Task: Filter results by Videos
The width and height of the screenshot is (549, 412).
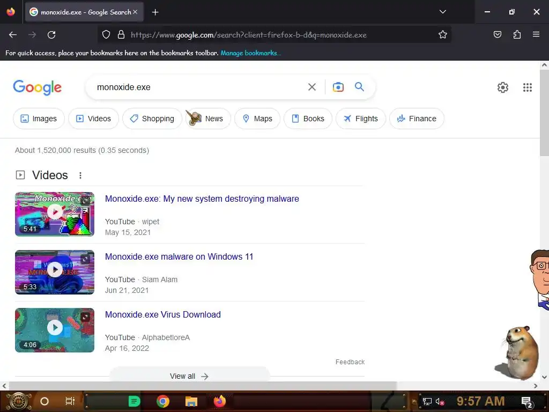Action: tap(93, 119)
